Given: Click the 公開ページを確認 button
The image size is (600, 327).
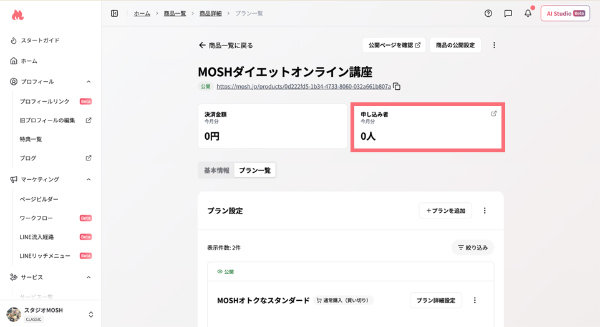Looking at the screenshot, I should tap(394, 45).
